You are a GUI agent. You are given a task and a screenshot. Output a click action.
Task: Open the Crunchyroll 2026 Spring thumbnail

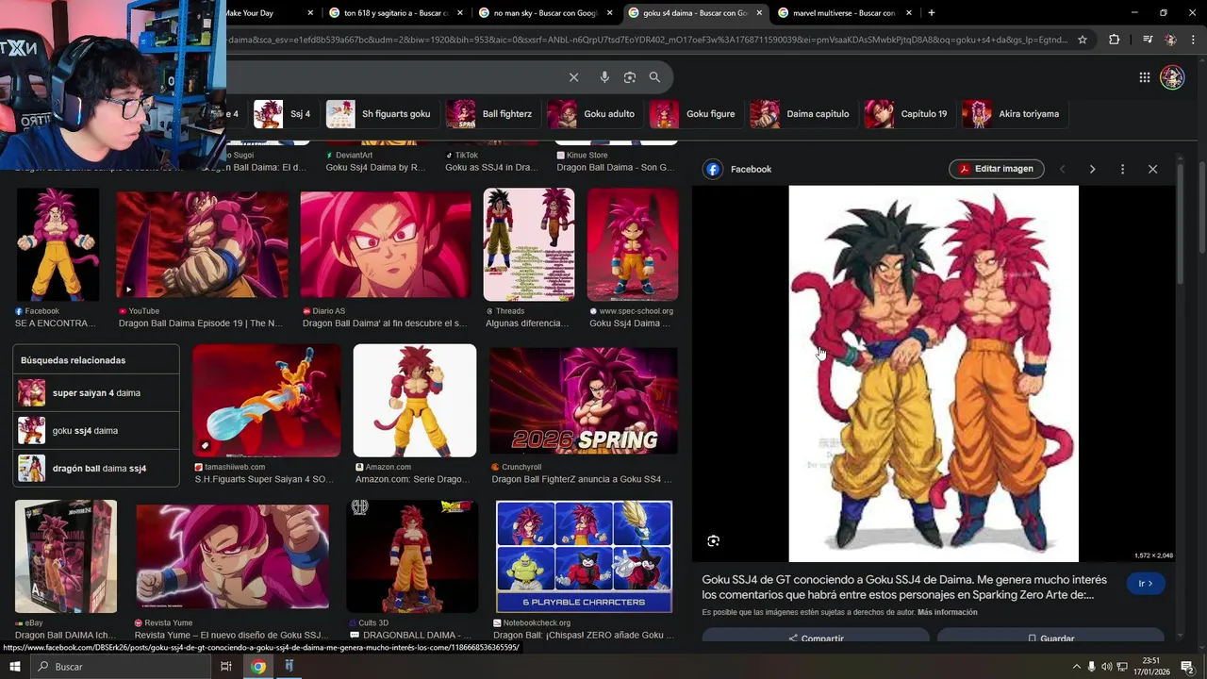(x=583, y=401)
